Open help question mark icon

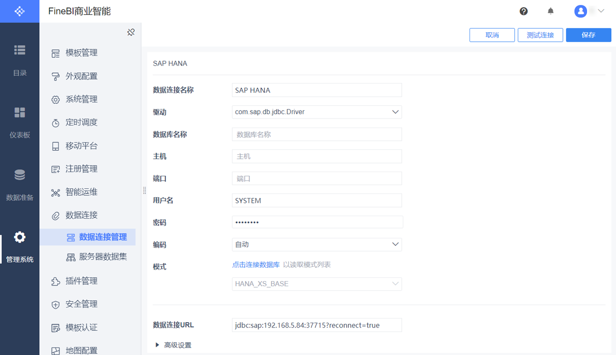524,11
